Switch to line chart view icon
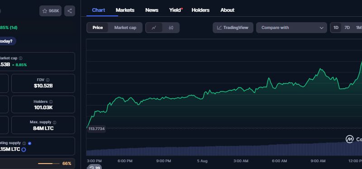This screenshot has height=169, width=362. point(154,28)
